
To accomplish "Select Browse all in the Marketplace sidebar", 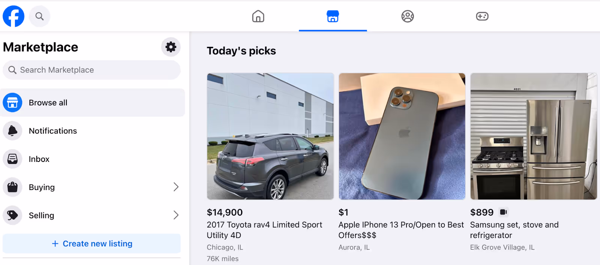I will (x=48, y=102).
